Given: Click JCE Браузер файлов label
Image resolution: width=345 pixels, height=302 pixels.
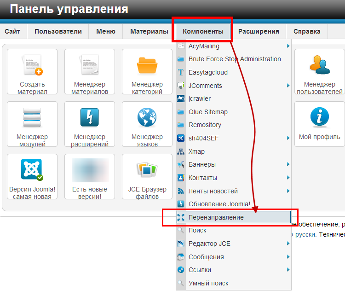Looking at the screenshot, I should pos(147,193).
